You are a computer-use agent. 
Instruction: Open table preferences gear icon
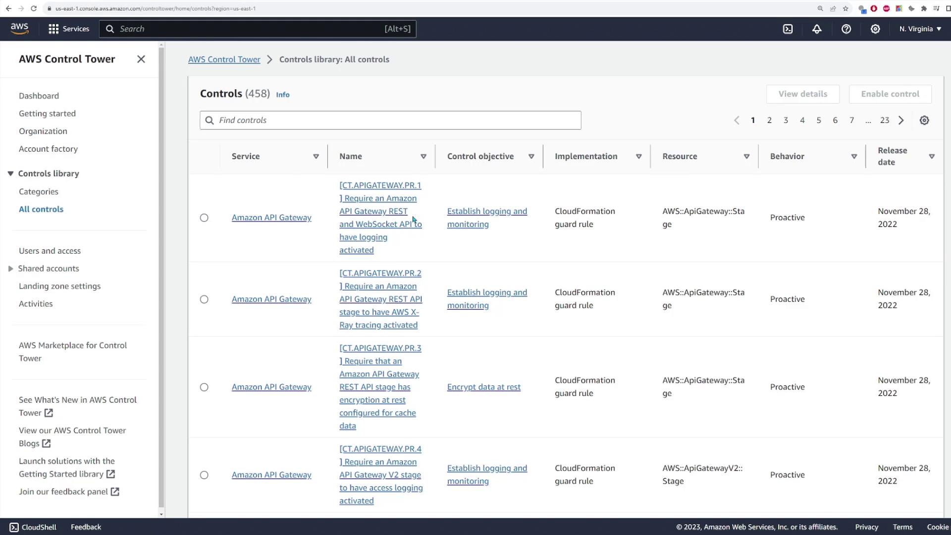pyautogui.click(x=924, y=120)
